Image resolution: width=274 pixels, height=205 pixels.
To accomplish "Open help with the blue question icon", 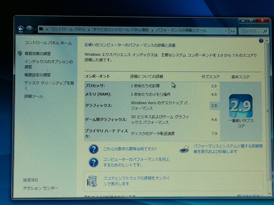I will pyautogui.click(x=261, y=41).
